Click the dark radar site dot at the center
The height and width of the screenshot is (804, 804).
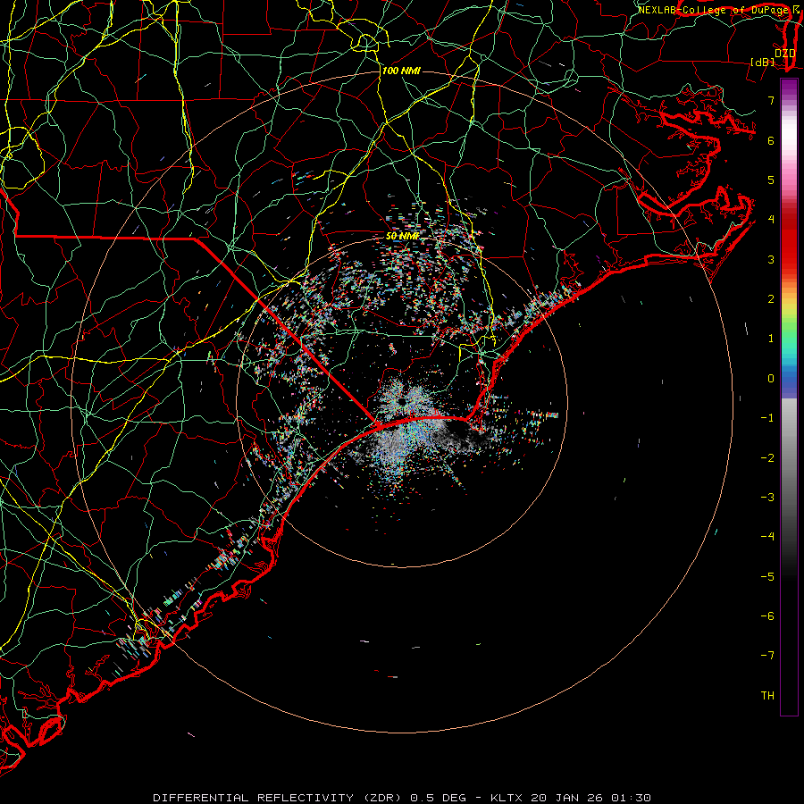tap(402, 401)
